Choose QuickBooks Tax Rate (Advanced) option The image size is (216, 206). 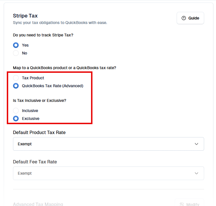[x=16, y=86]
